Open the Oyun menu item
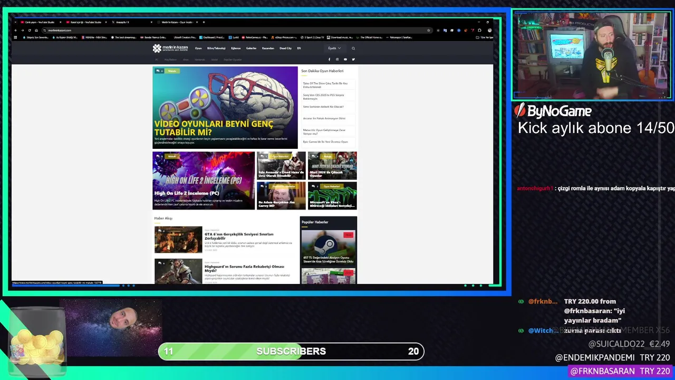 (198, 48)
